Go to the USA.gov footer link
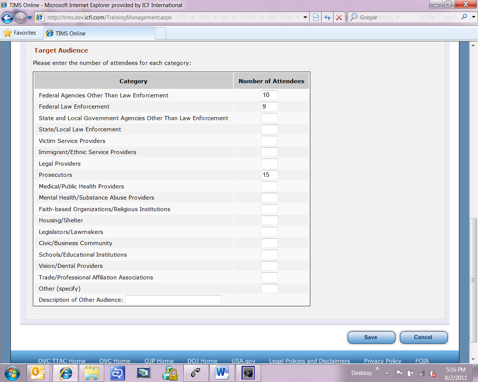This screenshot has width=478, height=382. click(x=243, y=361)
